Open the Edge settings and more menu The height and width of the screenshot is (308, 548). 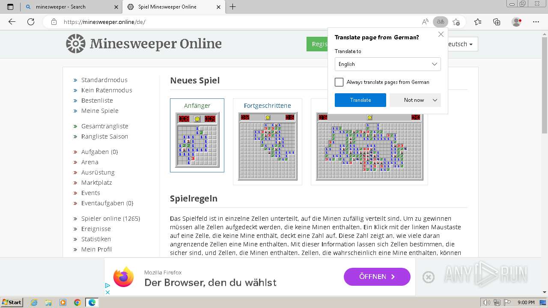click(536, 22)
